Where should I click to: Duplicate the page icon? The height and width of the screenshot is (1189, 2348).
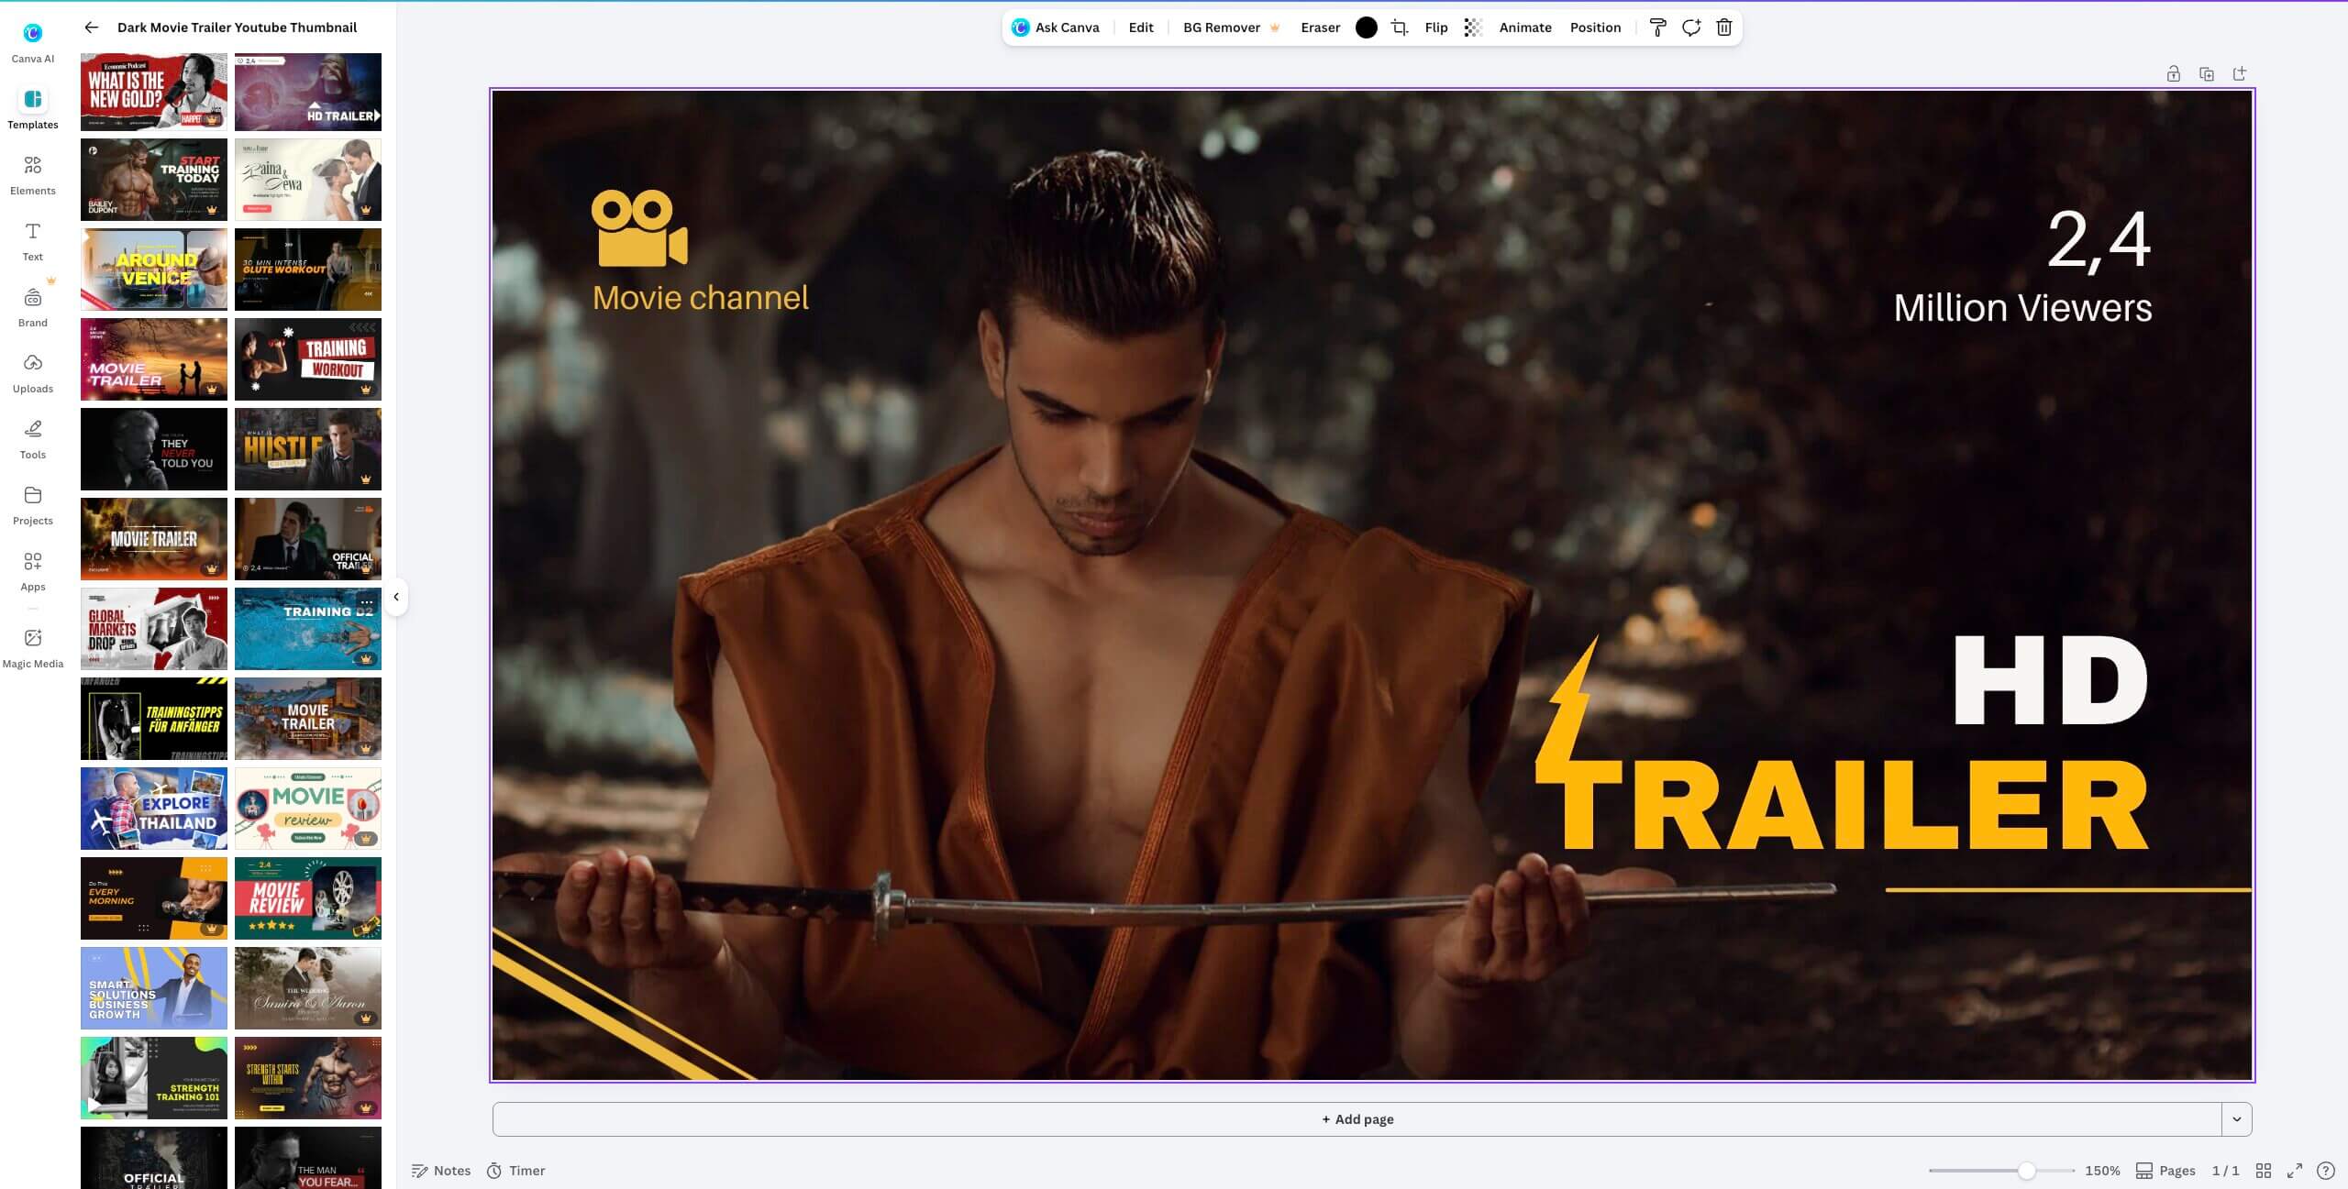click(2207, 74)
